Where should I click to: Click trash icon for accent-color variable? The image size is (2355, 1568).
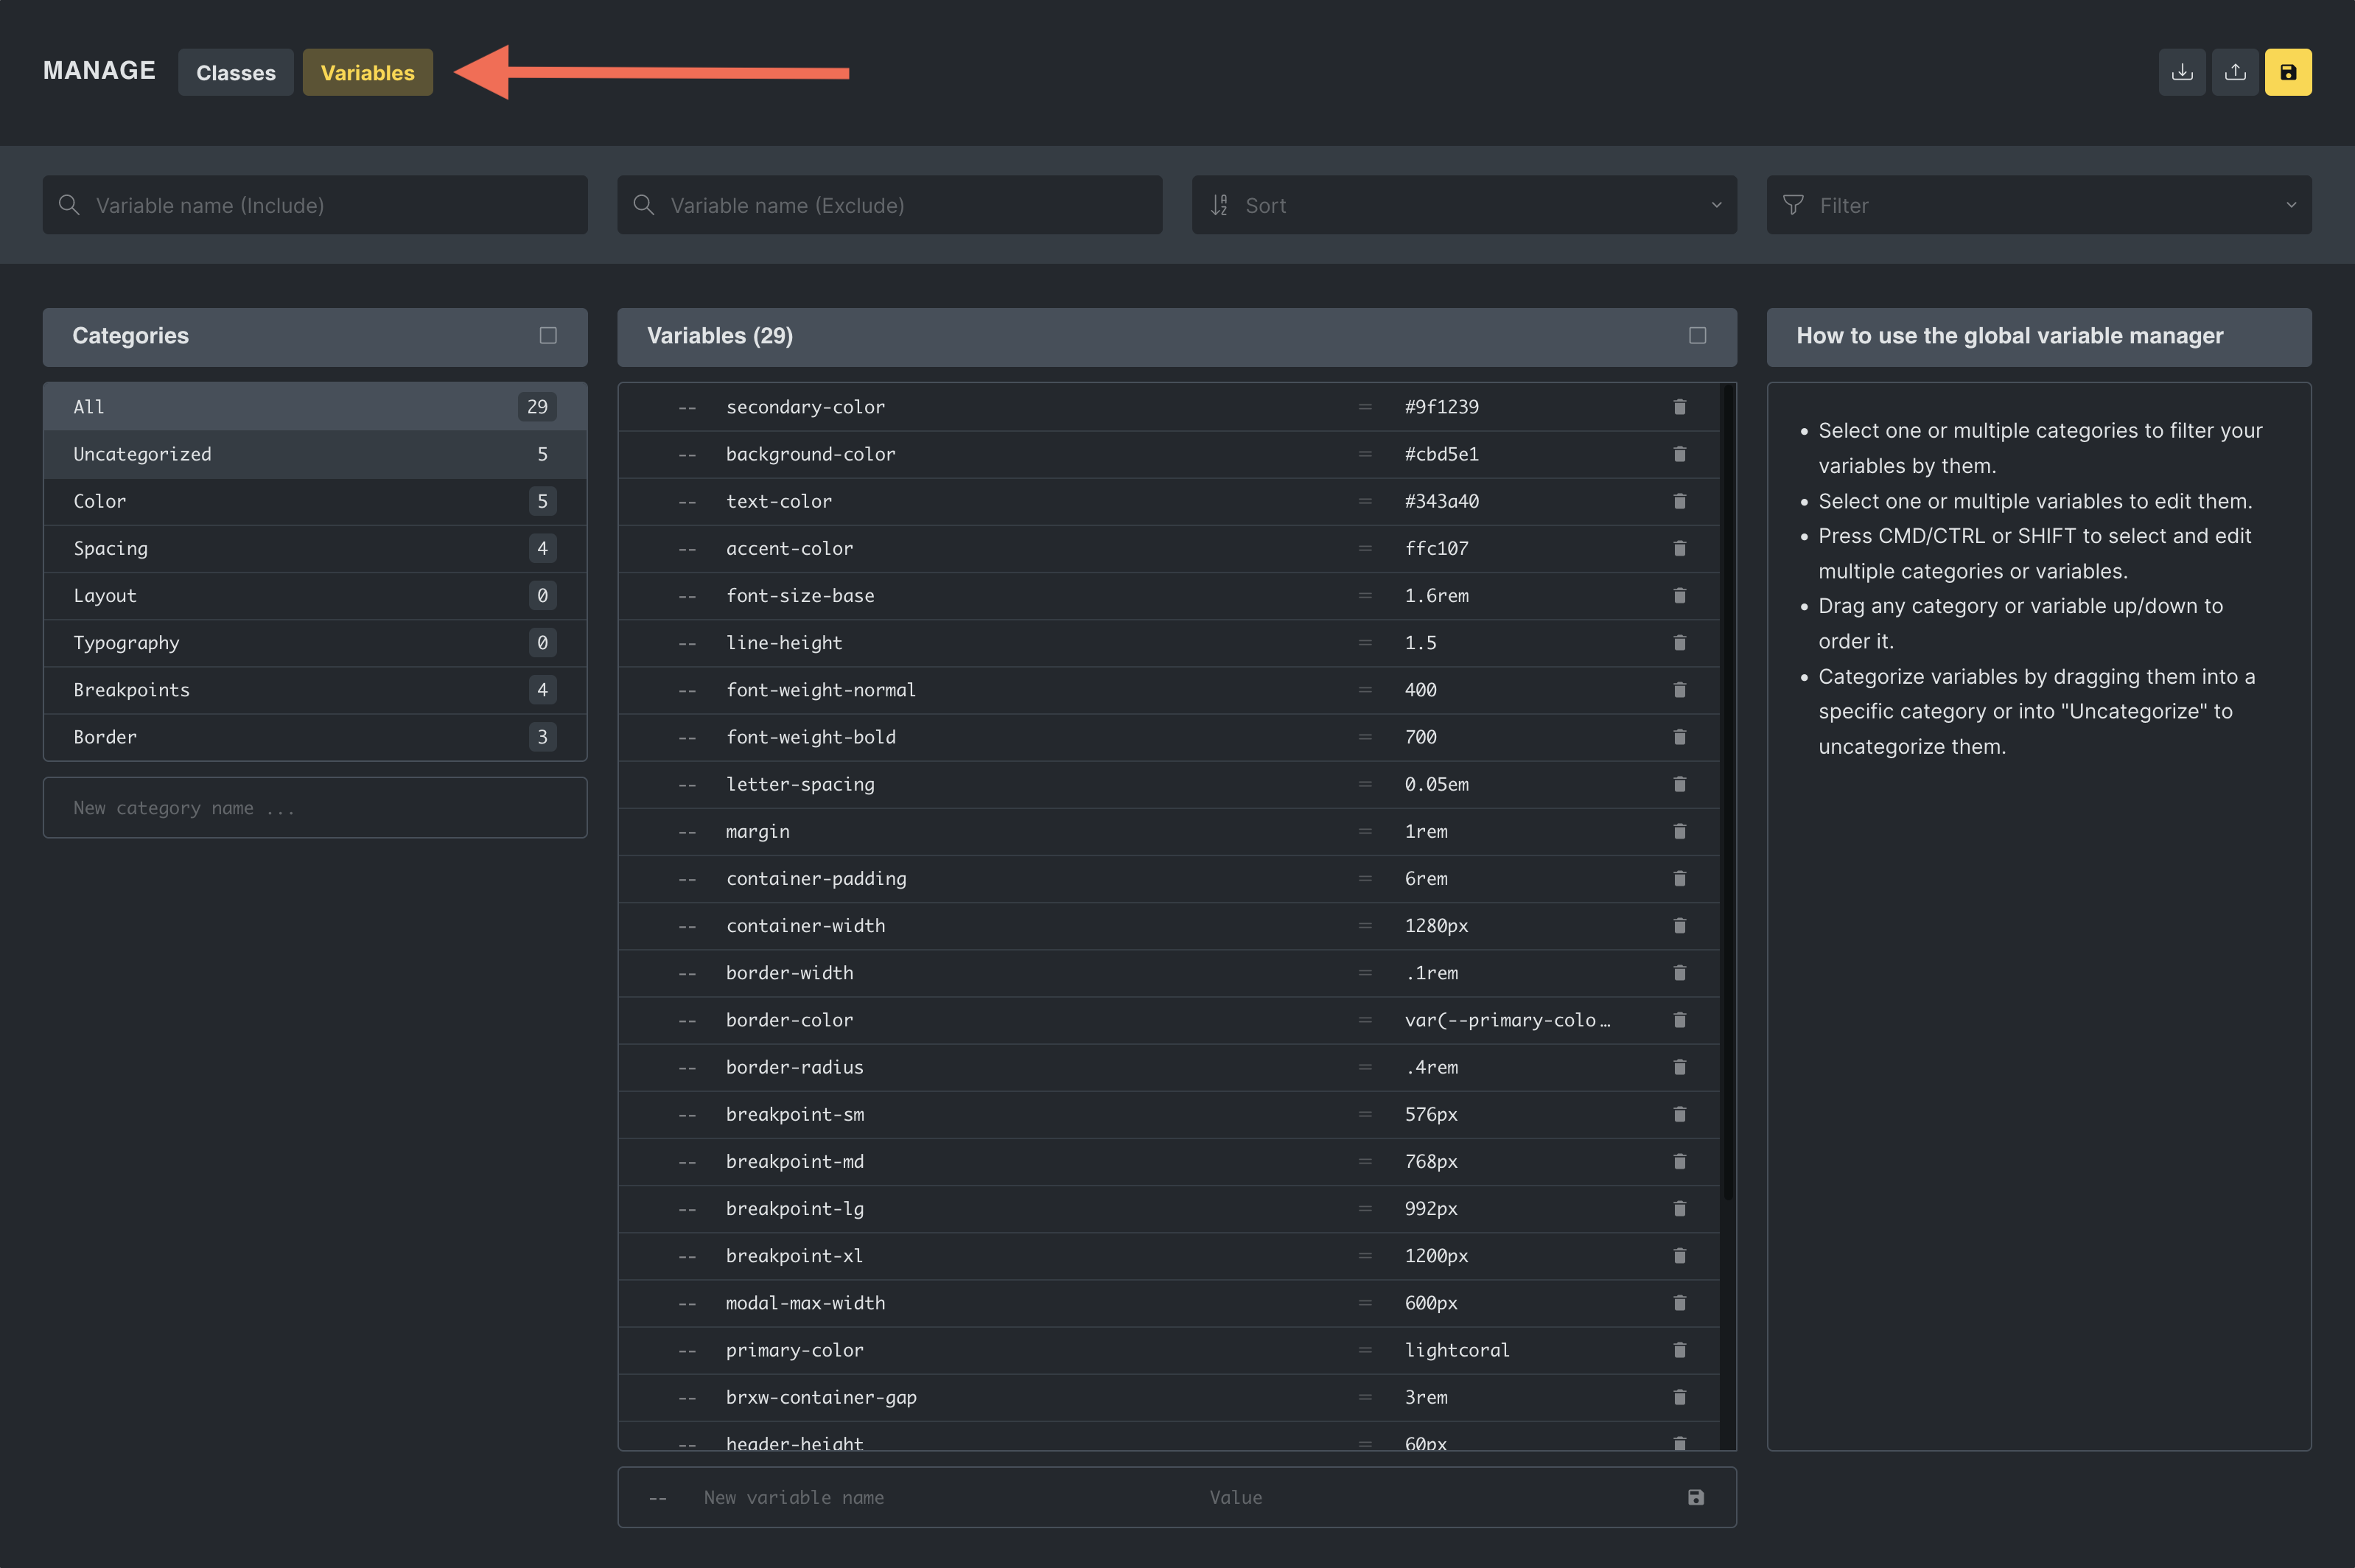(x=1679, y=548)
